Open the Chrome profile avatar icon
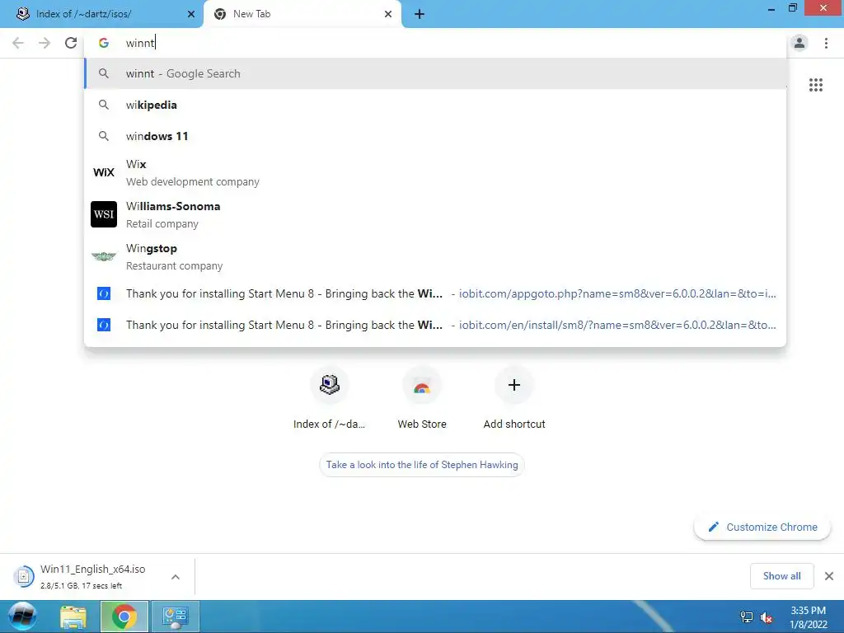Image resolution: width=844 pixels, height=633 pixels. [799, 43]
